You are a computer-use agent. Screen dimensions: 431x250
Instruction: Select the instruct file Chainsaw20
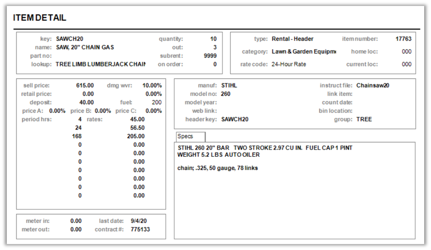[x=372, y=85]
